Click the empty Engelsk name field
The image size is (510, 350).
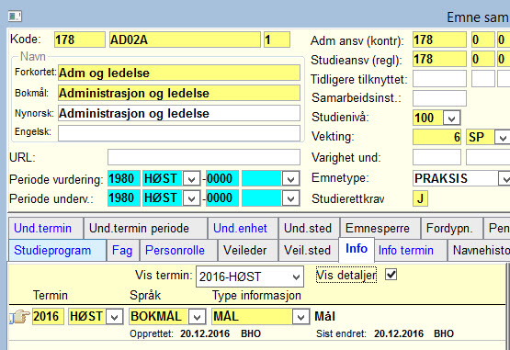(x=179, y=133)
